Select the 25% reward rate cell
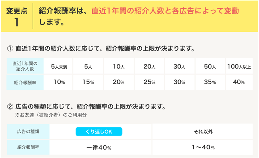 pos(149,82)
